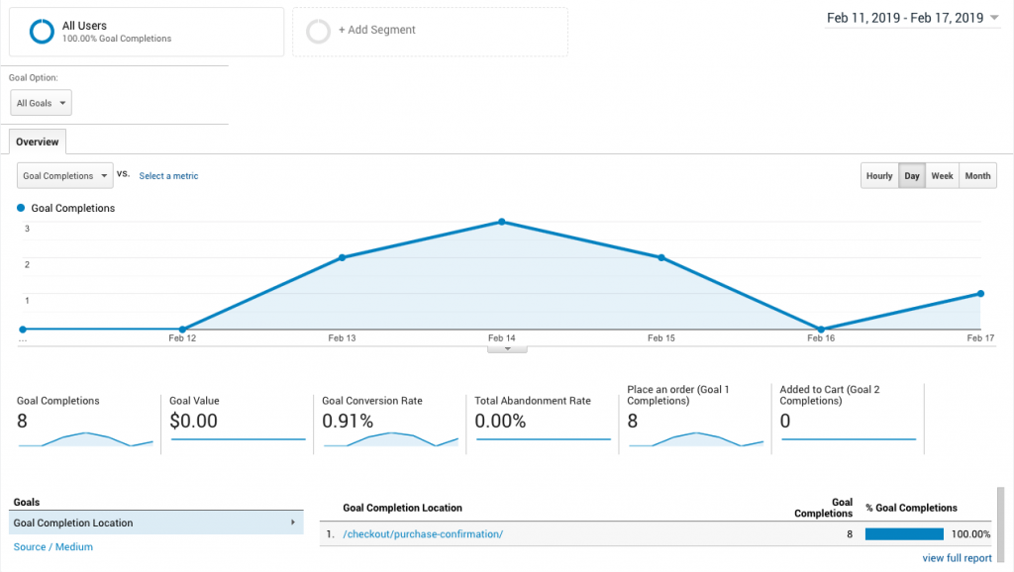
Task: Switch chart granularity to Week
Action: point(942,176)
